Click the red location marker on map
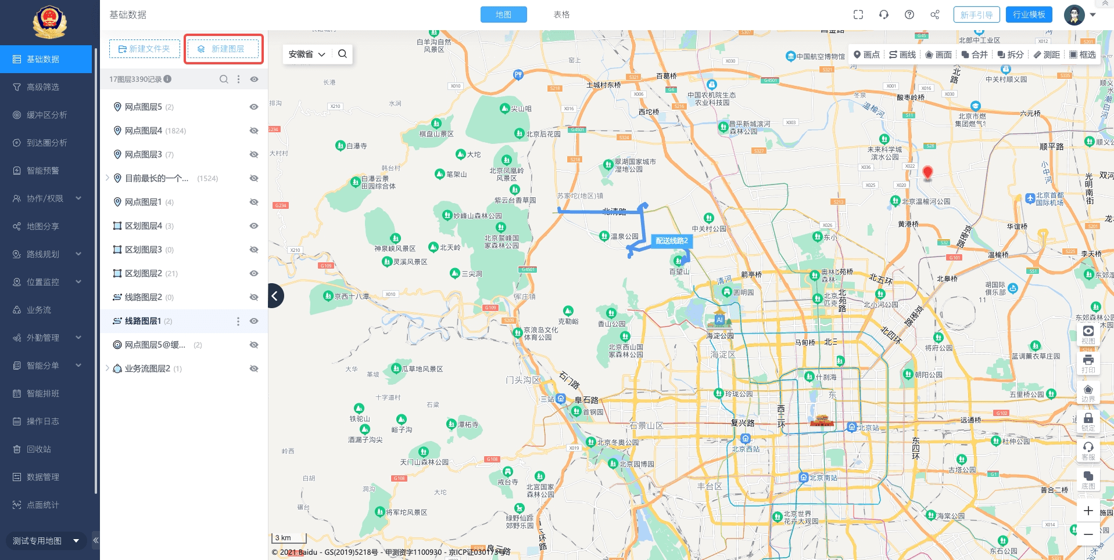This screenshot has width=1114, height=560. click(927, 173)
